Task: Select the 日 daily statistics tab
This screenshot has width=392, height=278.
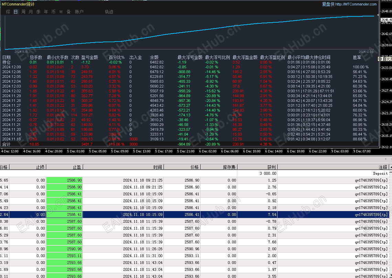Action: tap(16, 12)
